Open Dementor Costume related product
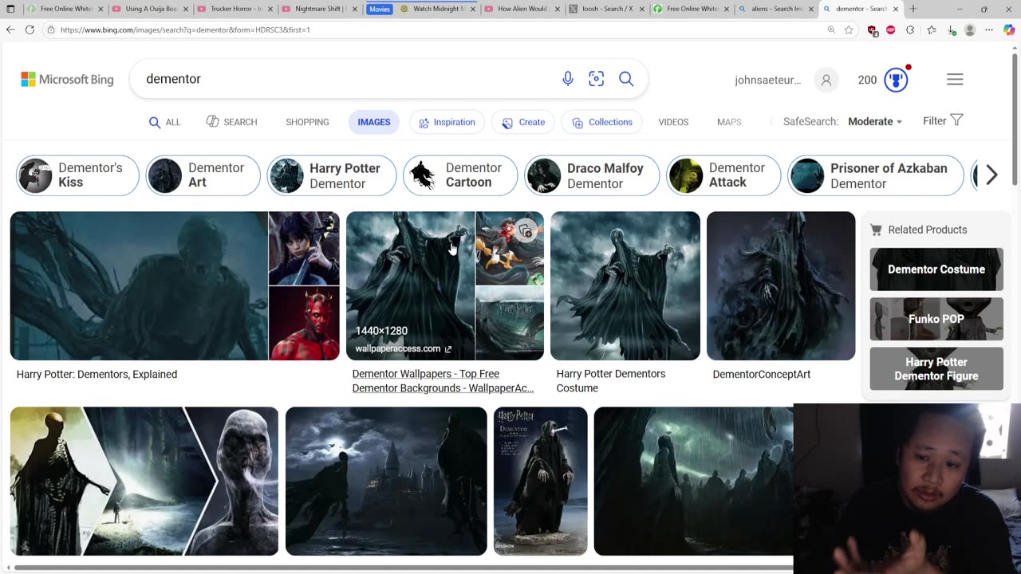Image resolution: width=1021 pixels, height=574 pixels. click(936, 269)
